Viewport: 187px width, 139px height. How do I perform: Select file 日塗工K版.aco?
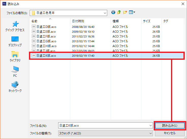(46, 56)
